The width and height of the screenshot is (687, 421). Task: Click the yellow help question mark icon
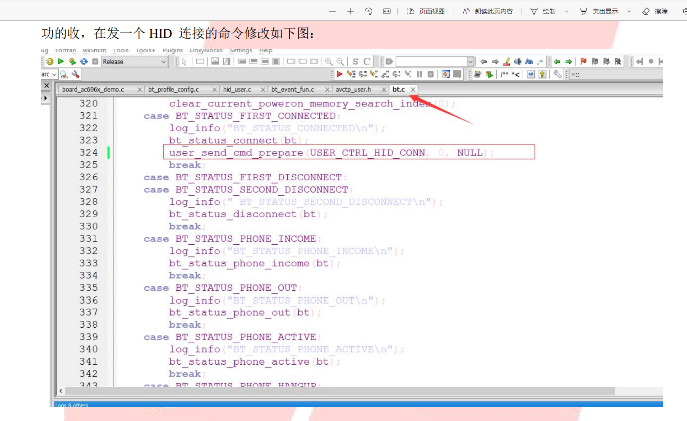(x=543, y=74)
